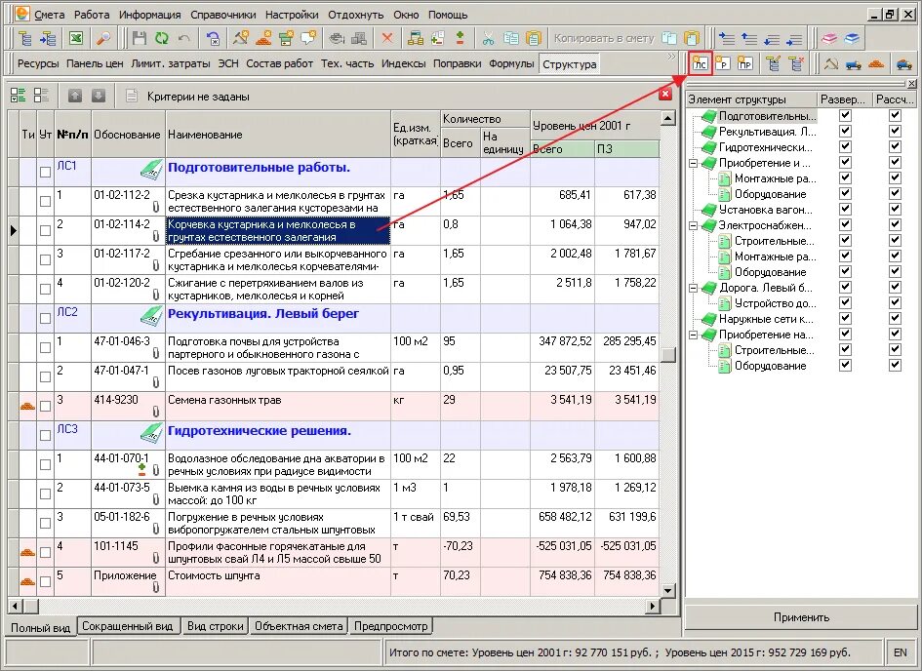The height and width of the screenshot is (671, 922).
Task: Click the vertical scrollbar thumb of table
Action: click(x=668, y=354)
